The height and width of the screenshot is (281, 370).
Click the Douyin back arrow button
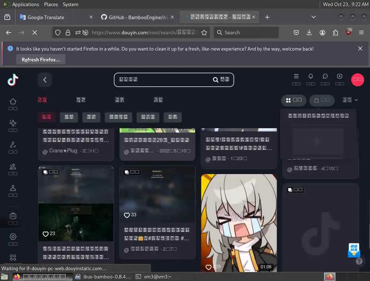(45, 80)
